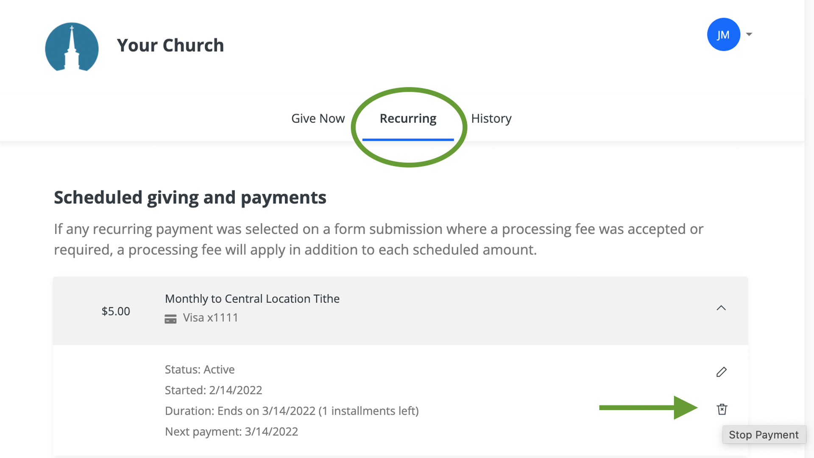
Task: Click the Status: Active line
Action: (200, 369)
